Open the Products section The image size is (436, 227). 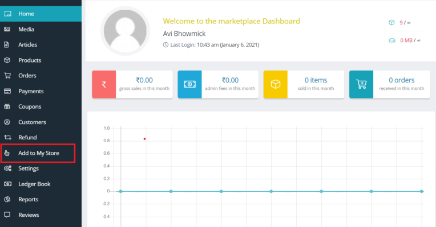tap(41, 60)
